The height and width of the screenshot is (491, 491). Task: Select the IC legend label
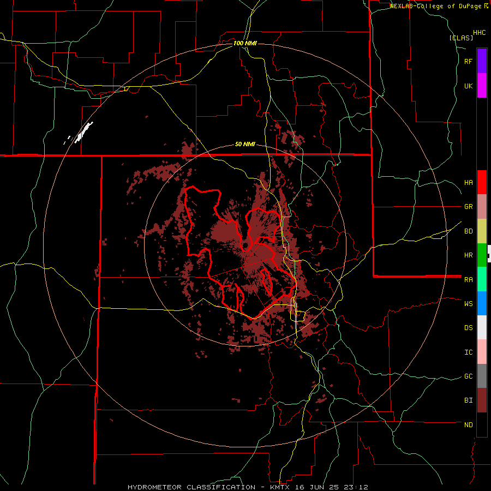click(468, 352)
